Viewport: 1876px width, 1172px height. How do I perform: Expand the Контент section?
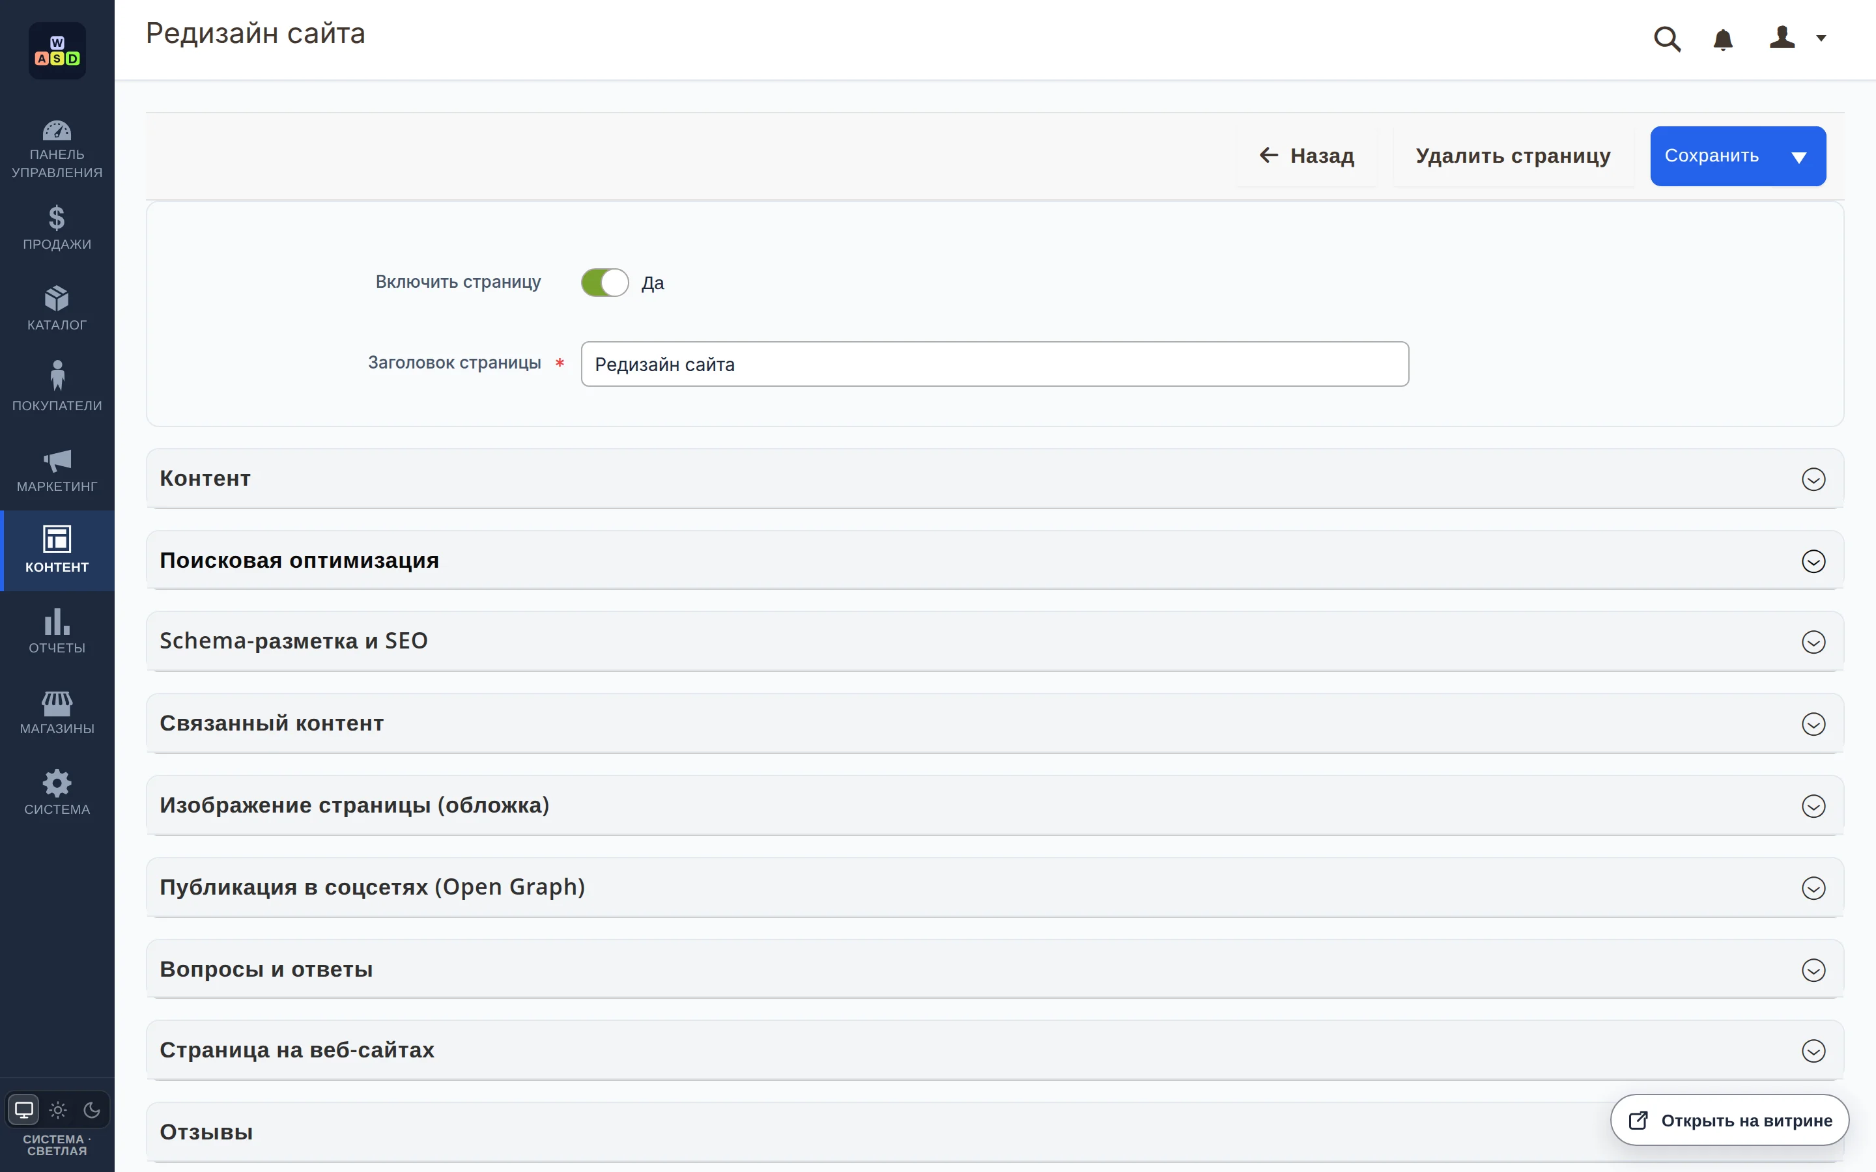coord(995,479)
